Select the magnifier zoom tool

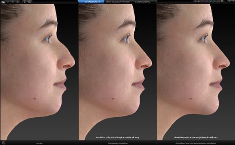[x=17, y=2]
